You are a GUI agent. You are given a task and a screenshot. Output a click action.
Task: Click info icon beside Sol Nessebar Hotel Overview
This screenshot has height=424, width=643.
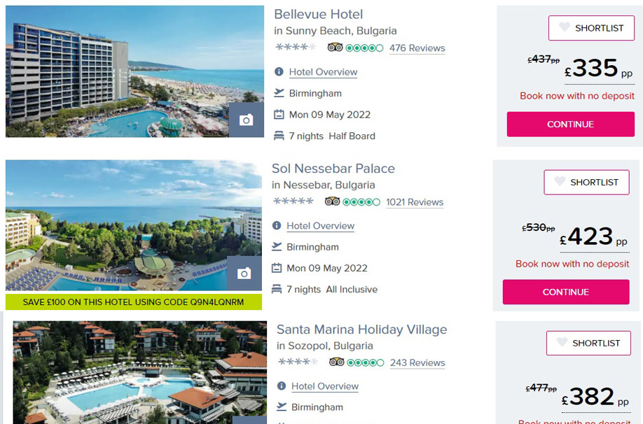click(277, 226)
